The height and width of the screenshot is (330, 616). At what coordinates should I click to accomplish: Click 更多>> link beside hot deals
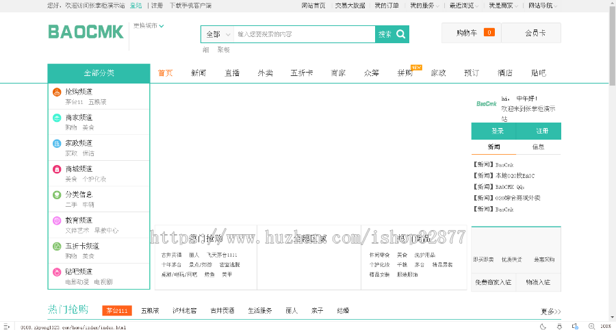(551, 312)
